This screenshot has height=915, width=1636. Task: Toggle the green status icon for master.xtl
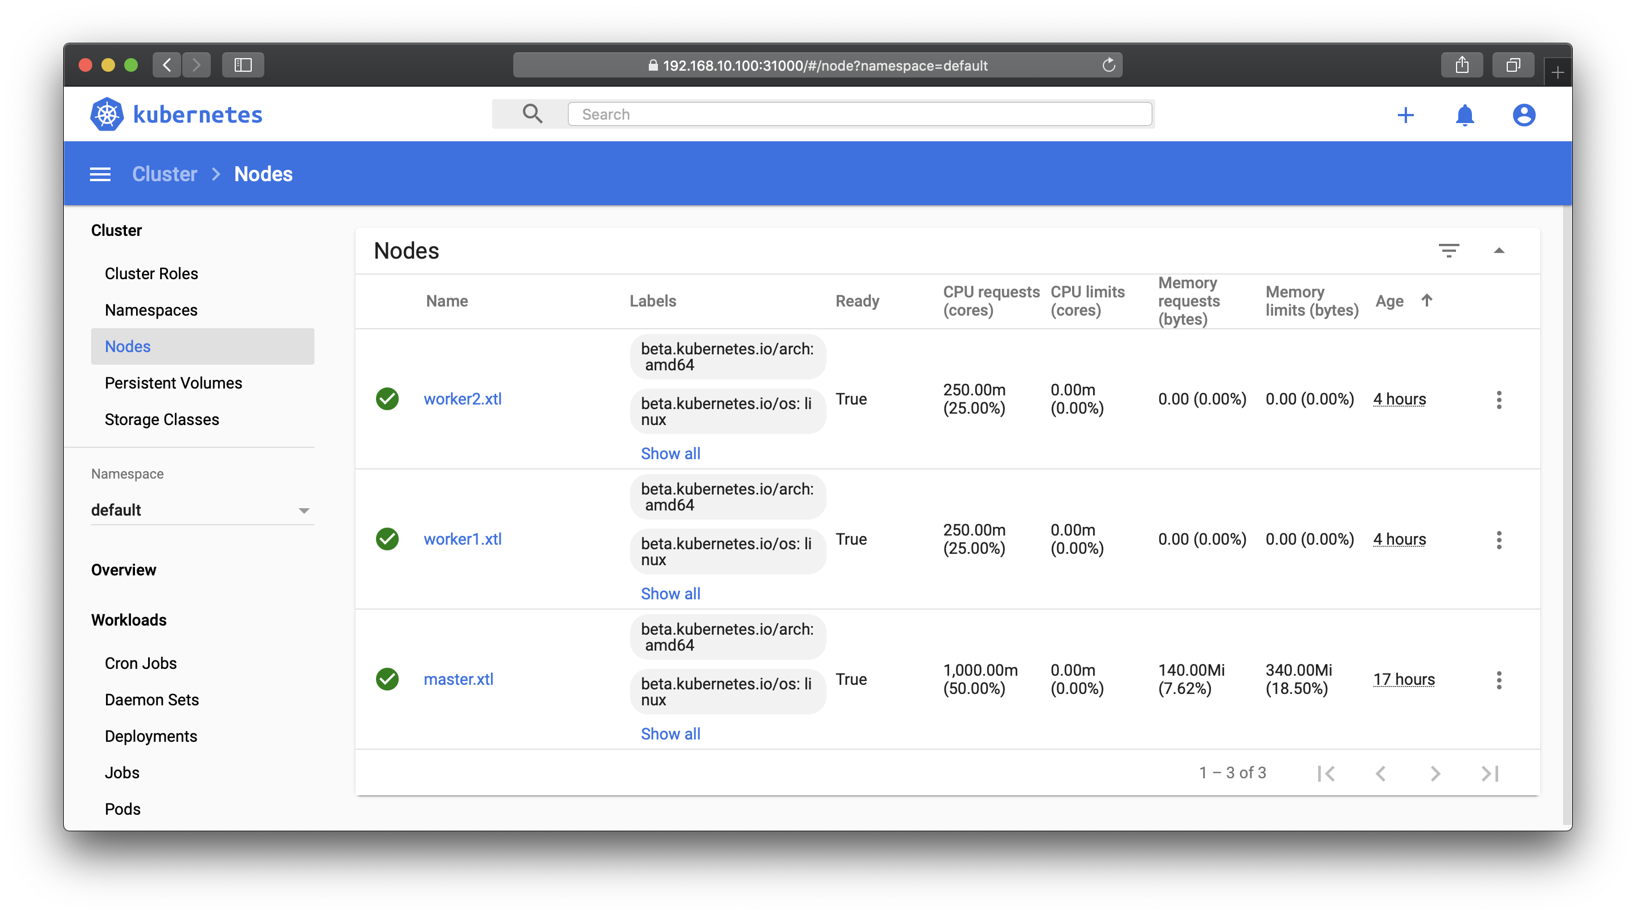388,679
